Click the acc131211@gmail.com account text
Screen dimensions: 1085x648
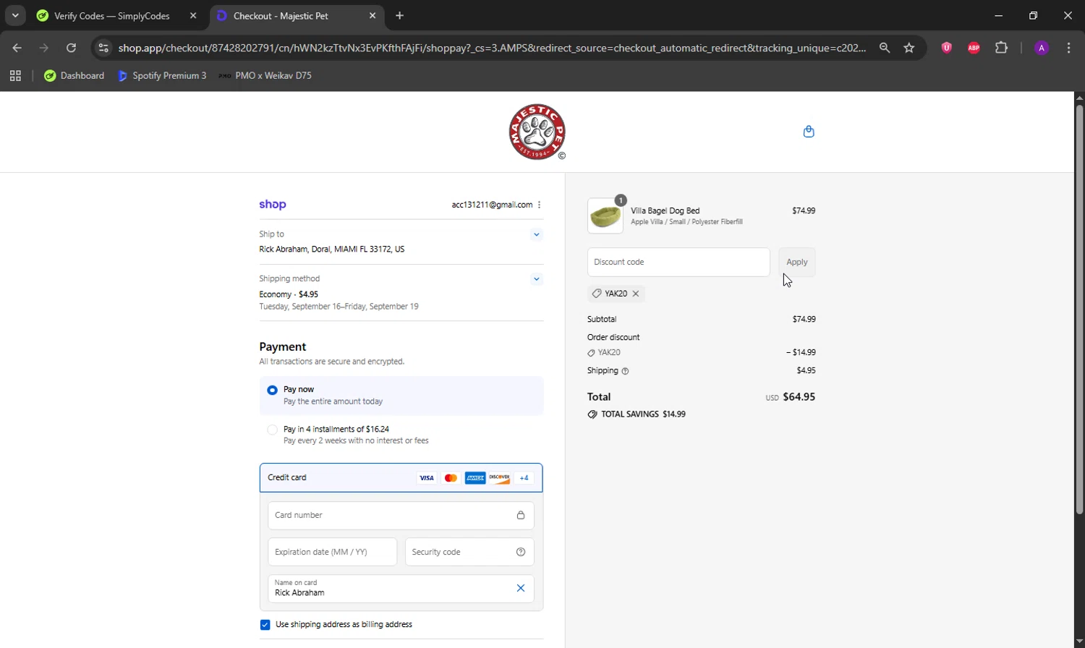coord(492,205)
